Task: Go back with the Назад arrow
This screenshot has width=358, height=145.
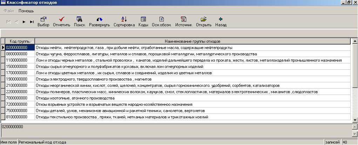Action: coord(221,19)
